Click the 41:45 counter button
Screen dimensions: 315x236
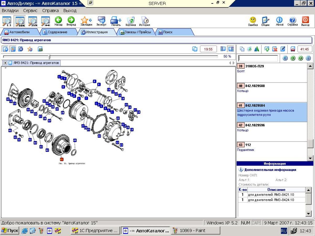pos(305,49)
